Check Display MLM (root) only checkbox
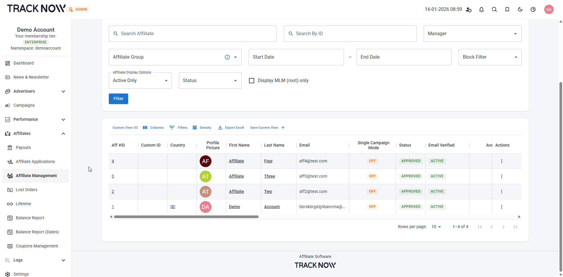Viewport: 563px width, 277px height. click(x=252, y=81)
